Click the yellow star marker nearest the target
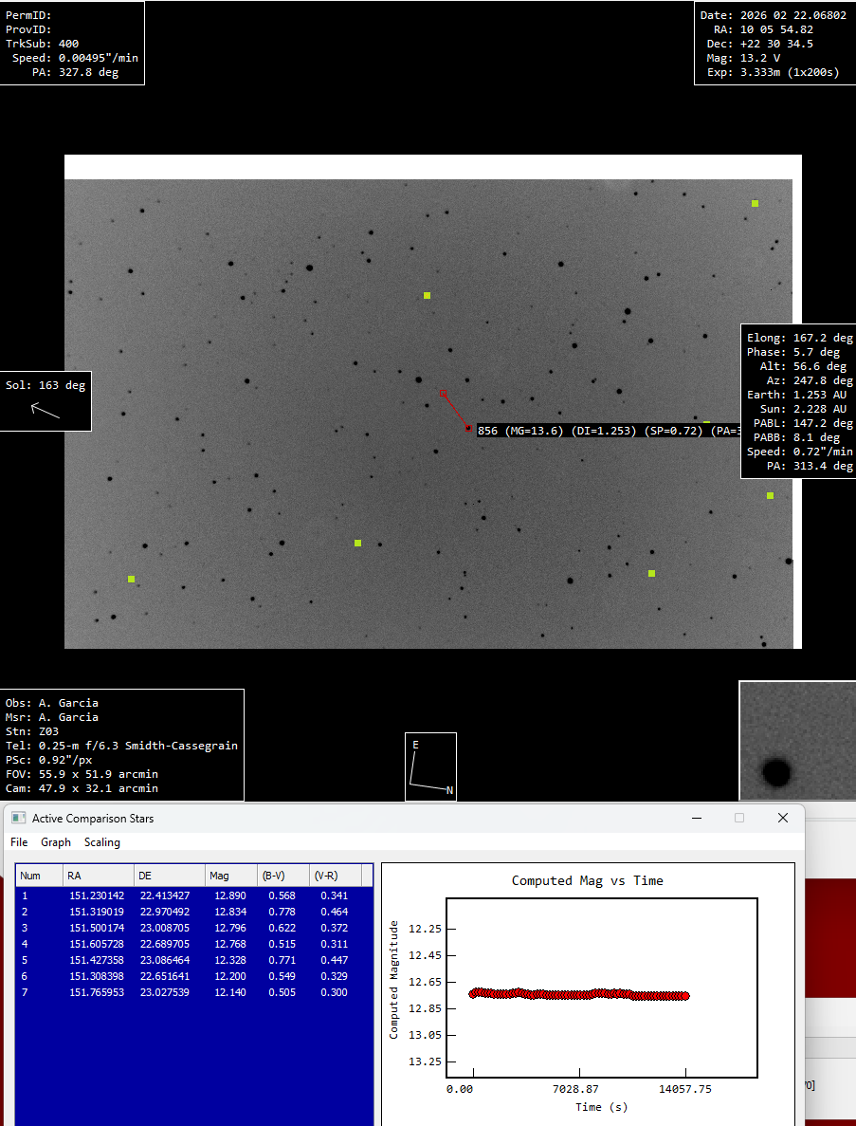 426,295
